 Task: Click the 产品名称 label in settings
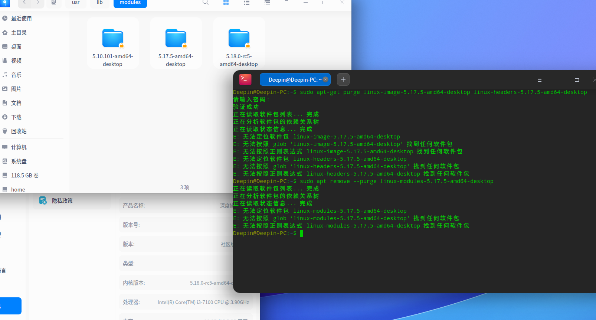134,206
